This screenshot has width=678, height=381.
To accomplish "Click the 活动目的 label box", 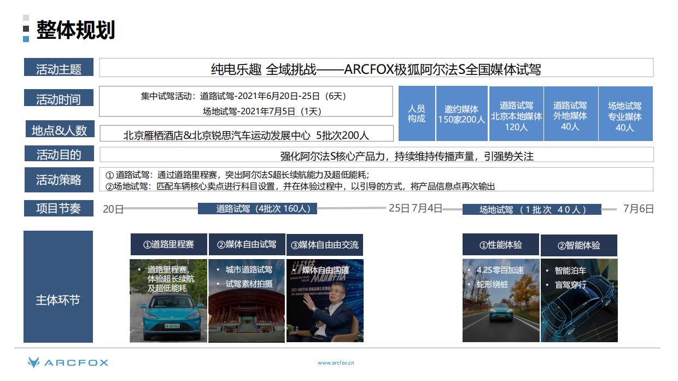I will click(59, 154).
